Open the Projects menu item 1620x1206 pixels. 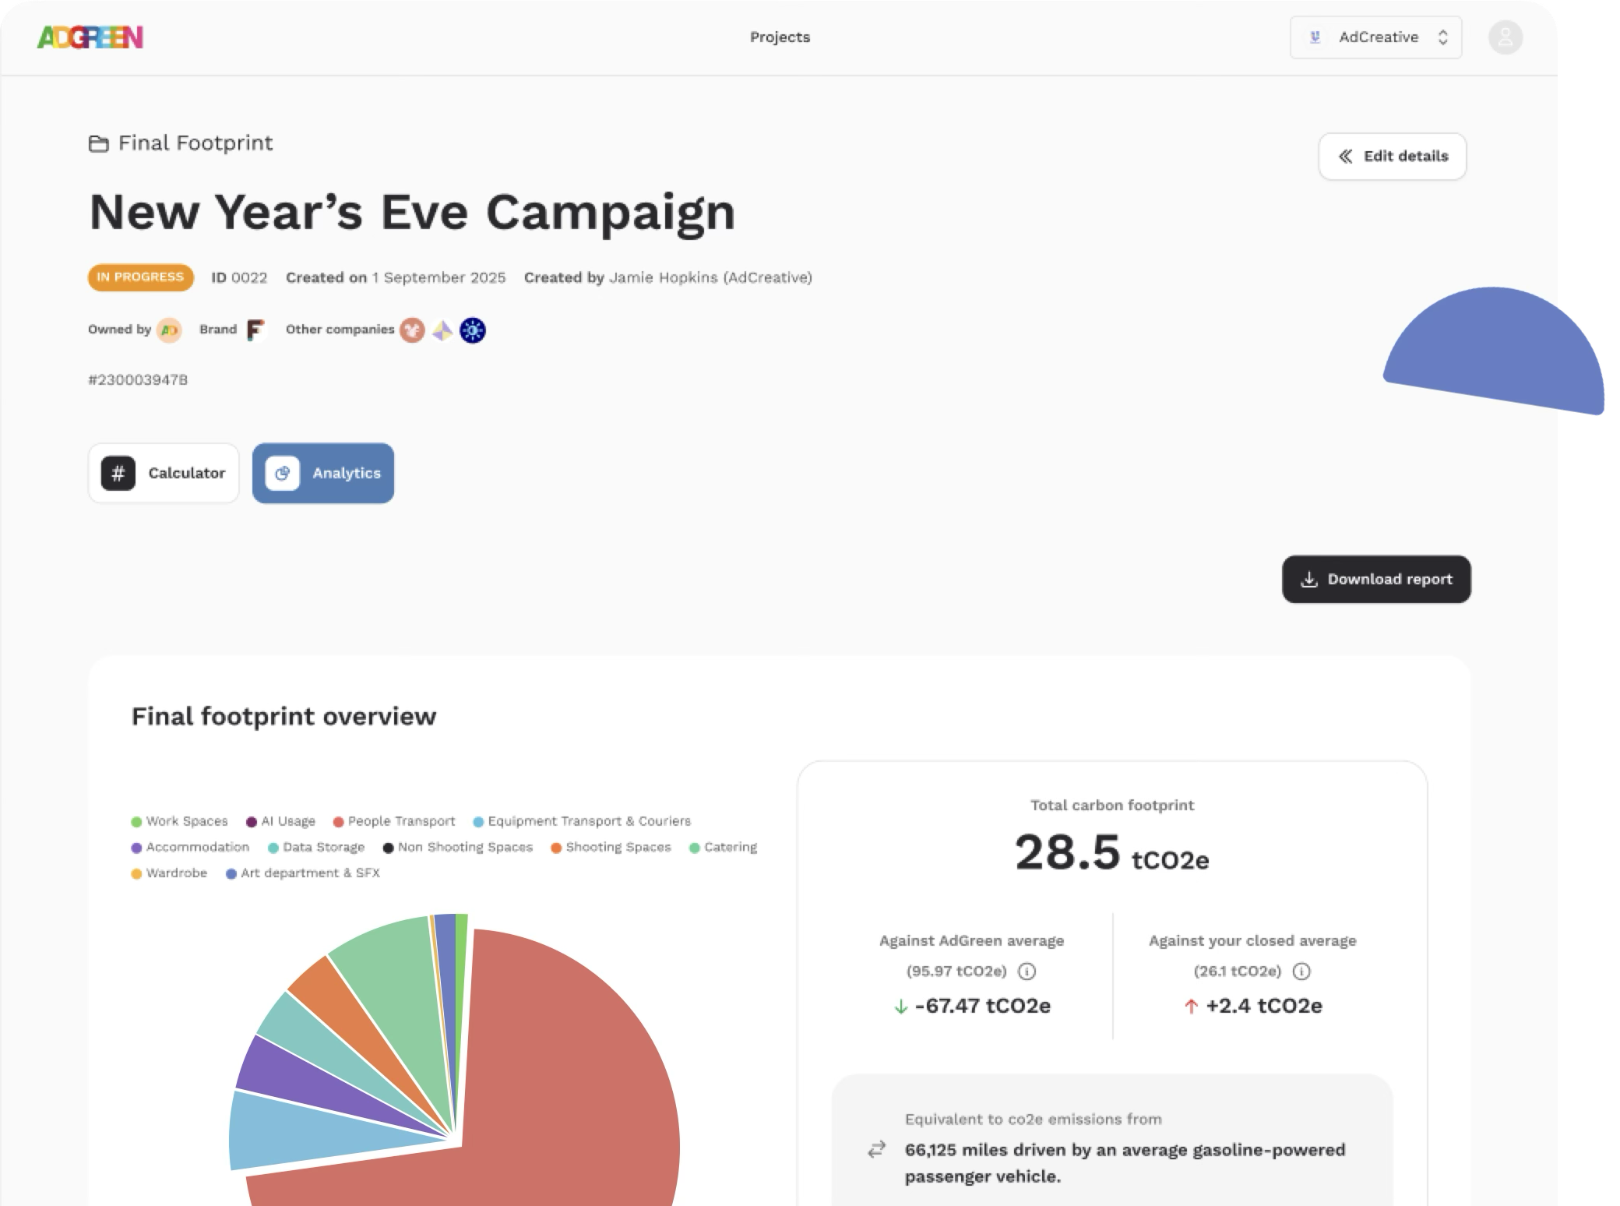[x=780, y=37]
